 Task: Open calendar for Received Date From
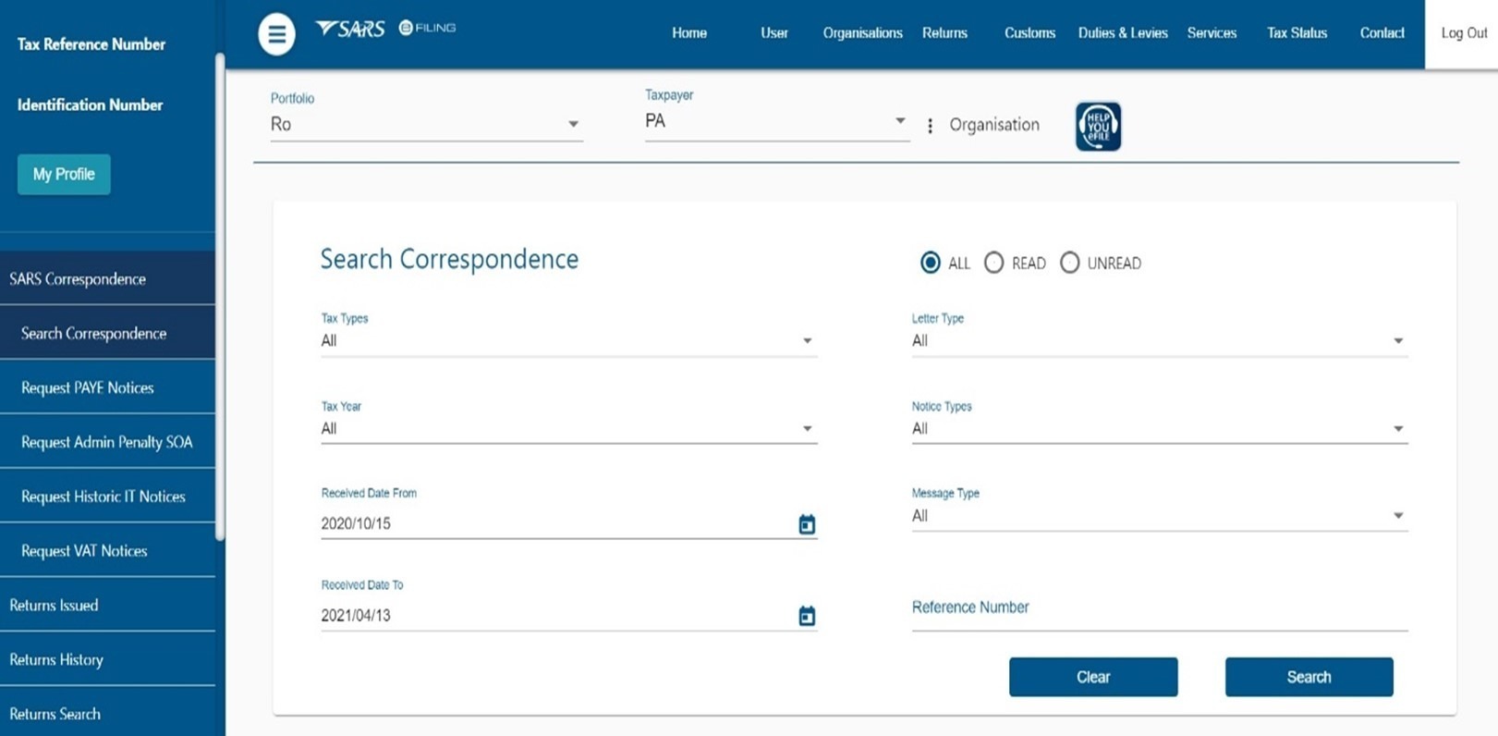coord(807,524)
